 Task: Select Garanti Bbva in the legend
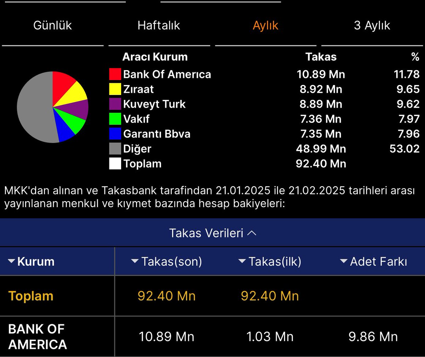pos(157,134)
